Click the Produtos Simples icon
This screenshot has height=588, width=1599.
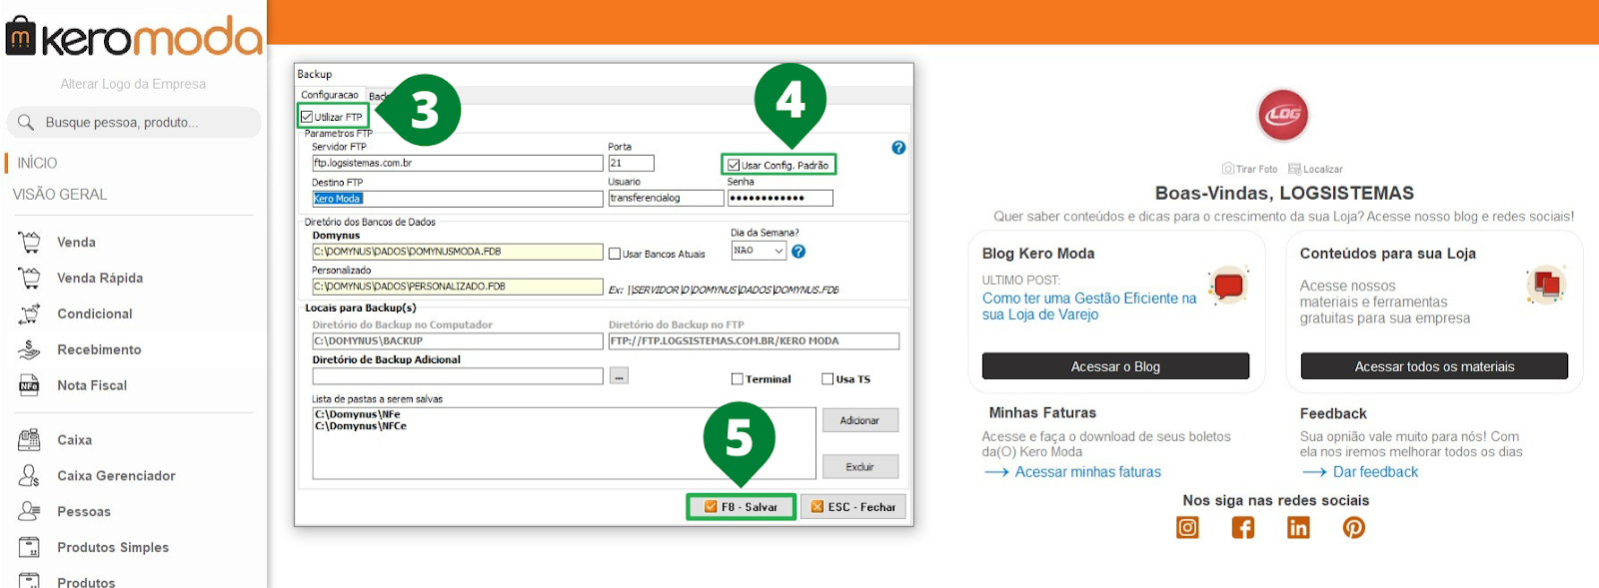30,547
